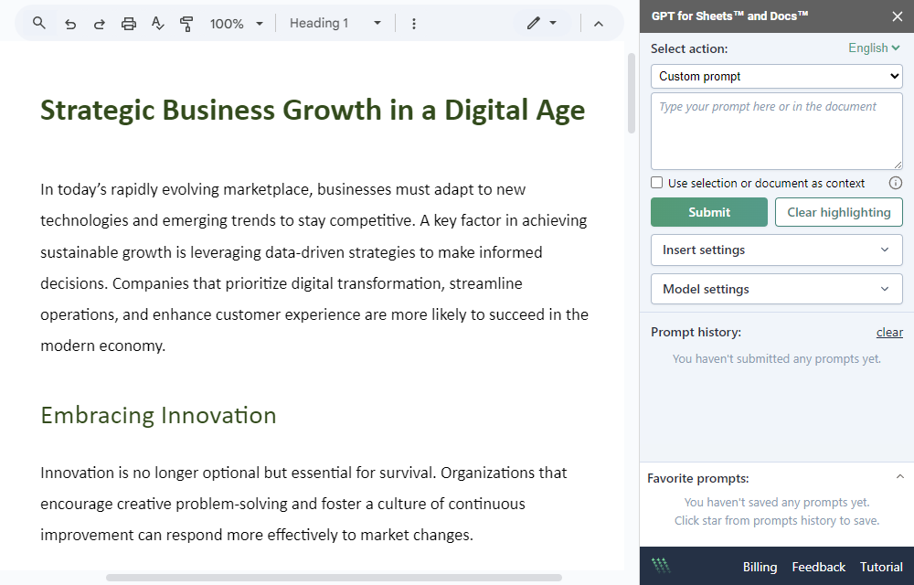Enable "Use selection or document as context"
The image size is (914, 585).
[656, 182]
